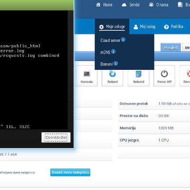This screenshot has width=190, height=190.
Task: Click the Recovery lifebuoy icon
Action: (x=189, y=74)
